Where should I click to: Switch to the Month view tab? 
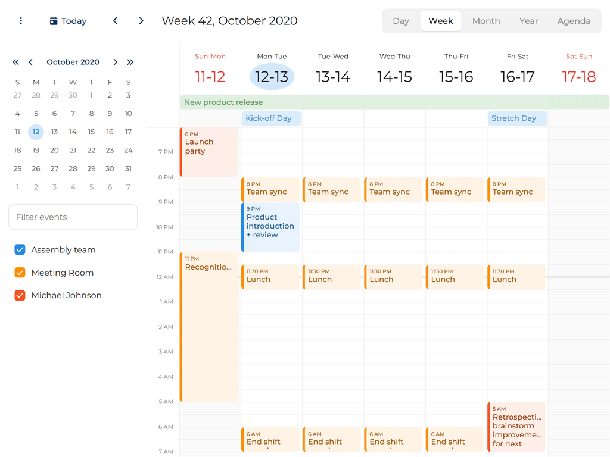pos(486,21)
